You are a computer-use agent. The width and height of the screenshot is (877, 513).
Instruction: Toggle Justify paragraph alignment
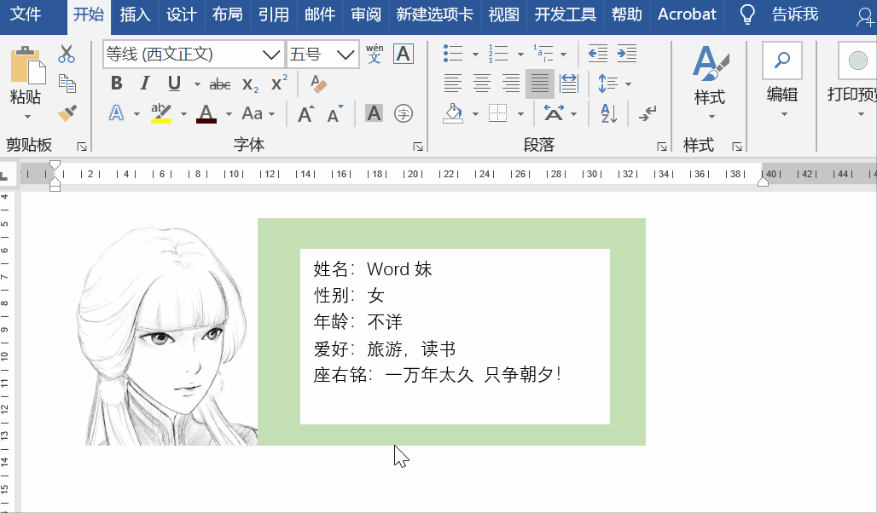tap(540, 84)
